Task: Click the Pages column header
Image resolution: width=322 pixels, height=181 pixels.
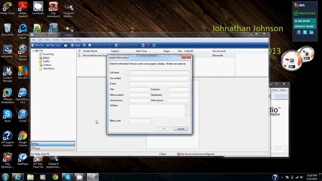Action: [x=167, y=51]
